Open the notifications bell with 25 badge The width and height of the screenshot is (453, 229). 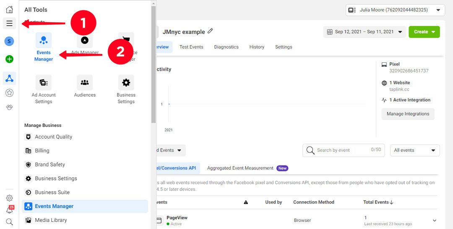(10, 210)
